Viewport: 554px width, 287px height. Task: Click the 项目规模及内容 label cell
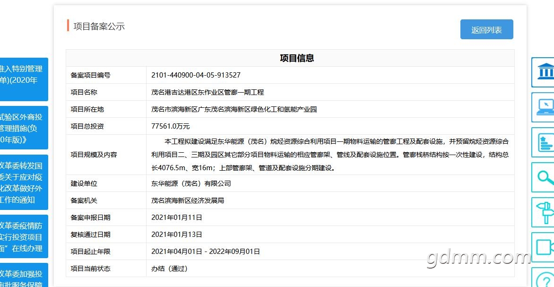tap(106, 155)
